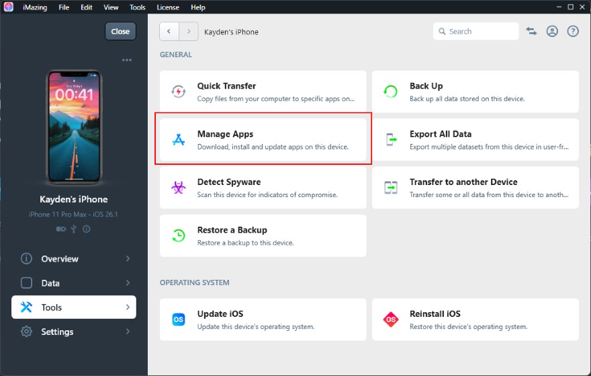Click the transfers arrows icon near search
This screenshot has width=591, height=376.
[x=531, y=32]
